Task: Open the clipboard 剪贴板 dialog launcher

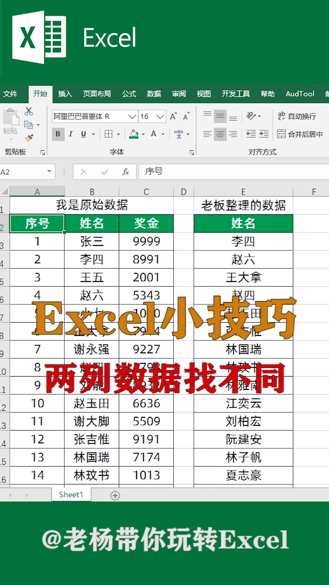Action: pos(42,153)
